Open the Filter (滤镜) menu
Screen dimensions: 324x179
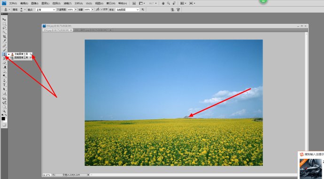click(67, 3)
